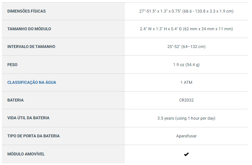Click the Dimensões Físicas row label
Screen dimensions: 252x165
(x=27, y=11)
